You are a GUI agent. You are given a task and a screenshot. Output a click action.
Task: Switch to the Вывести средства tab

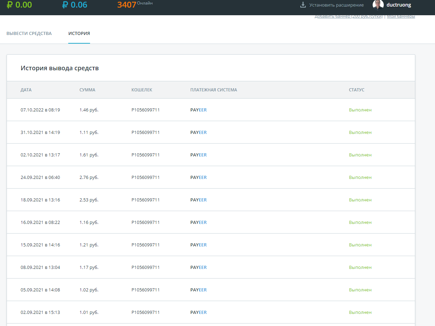click(x=29, y=34)
